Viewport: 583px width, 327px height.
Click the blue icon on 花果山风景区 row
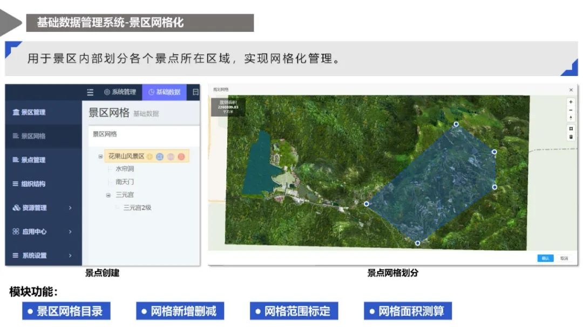[160, 157]
